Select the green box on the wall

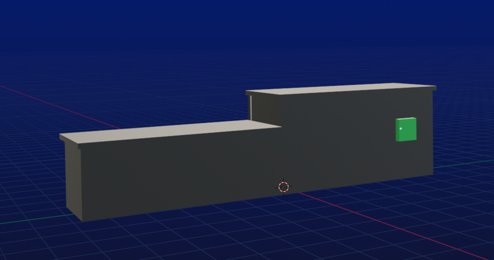[406, 130]
